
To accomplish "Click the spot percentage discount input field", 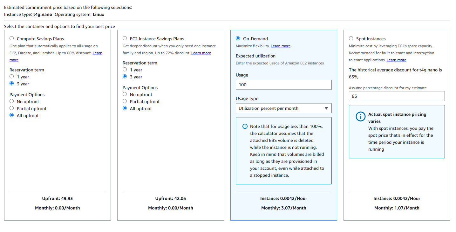I will pos(397,96).
